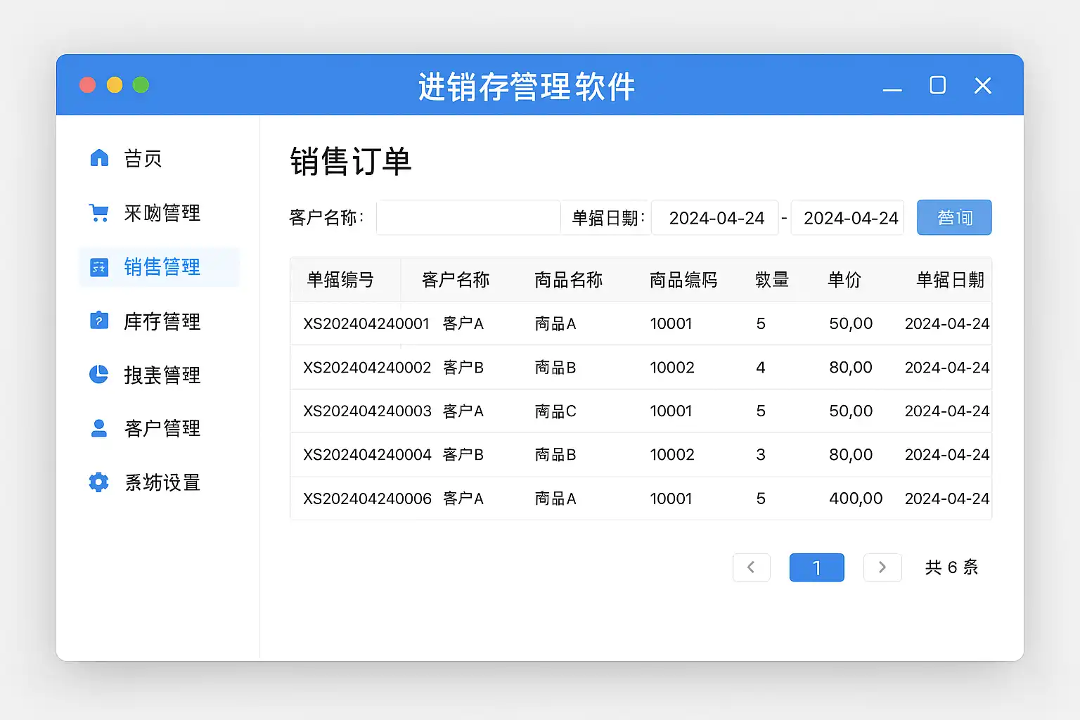Viewport: 1080px width, 720px height.
Task: Click the pie chart reports icon
Action: tap(99, 375)
